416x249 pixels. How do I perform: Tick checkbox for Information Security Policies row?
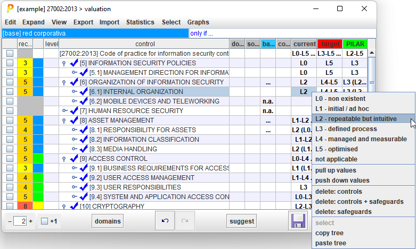coord(10,63)
